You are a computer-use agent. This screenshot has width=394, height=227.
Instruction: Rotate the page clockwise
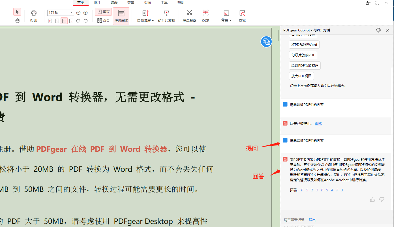tap(78, 21)
